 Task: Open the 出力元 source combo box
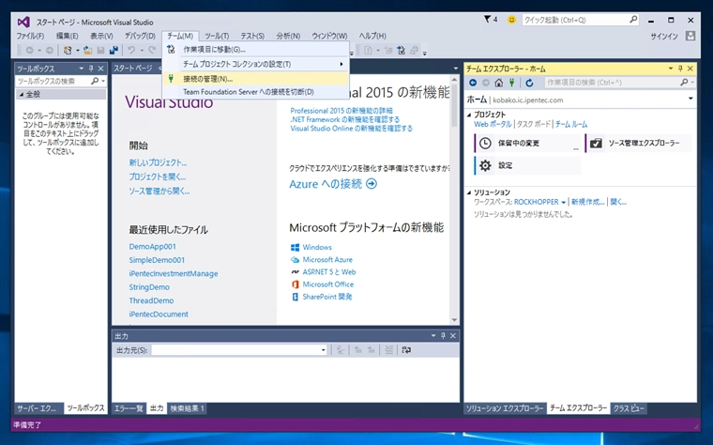pyautogui.click(x=239, y=350)
